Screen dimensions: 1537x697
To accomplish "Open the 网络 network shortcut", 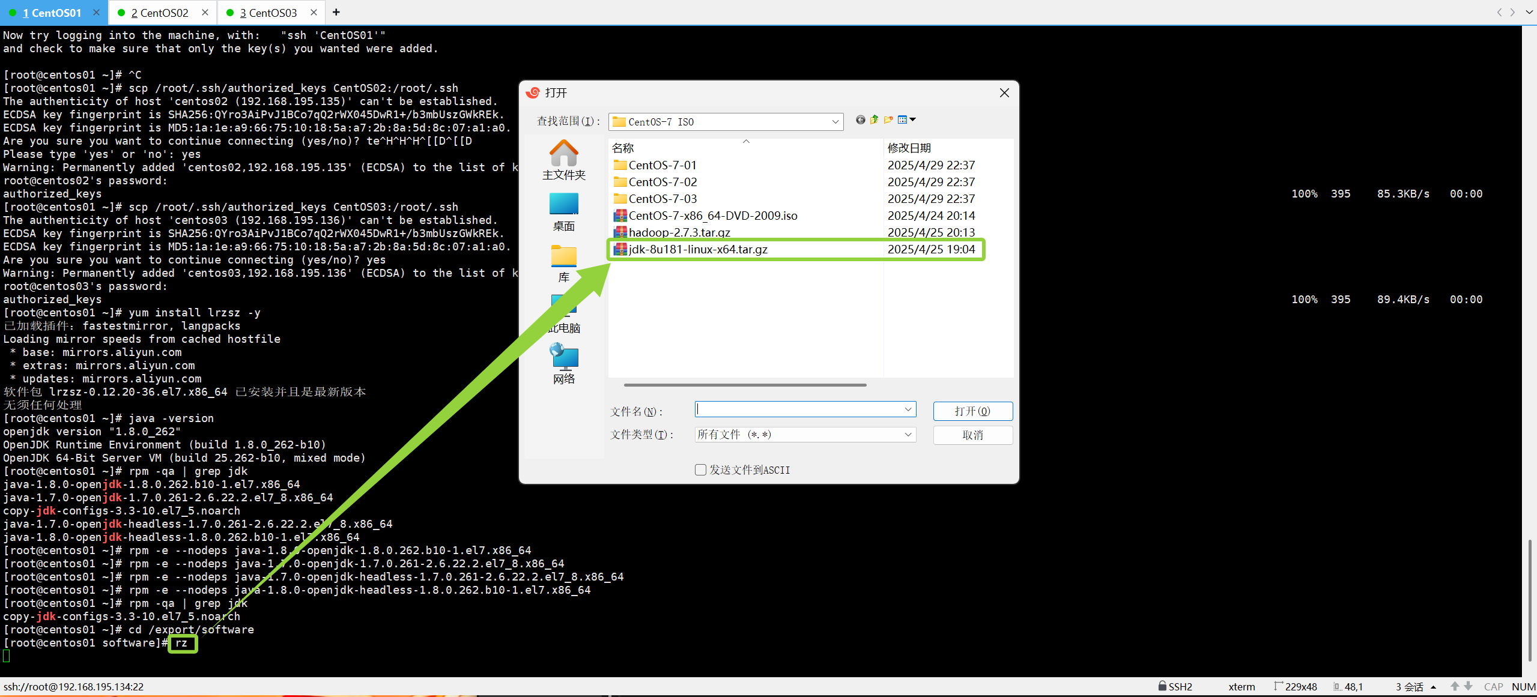I will [563, 363].
